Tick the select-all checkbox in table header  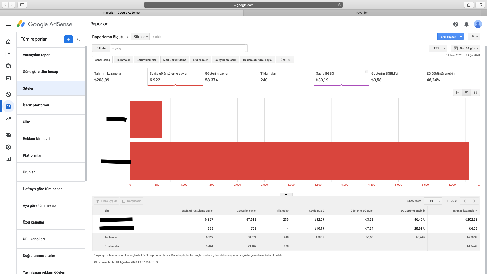point(97,211)
